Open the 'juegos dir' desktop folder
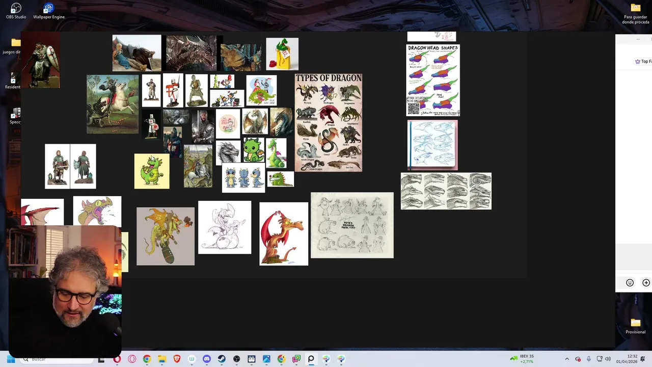Viewport: 652px width, 367px height. tap(12, 46)
